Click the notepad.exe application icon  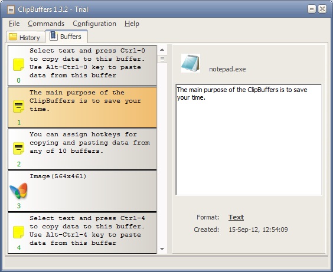click(x=191, y=63)
